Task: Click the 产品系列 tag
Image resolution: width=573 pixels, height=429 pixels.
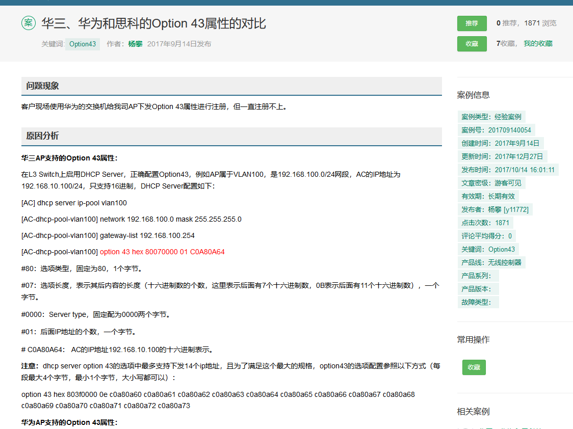Action: coord(478,276)
